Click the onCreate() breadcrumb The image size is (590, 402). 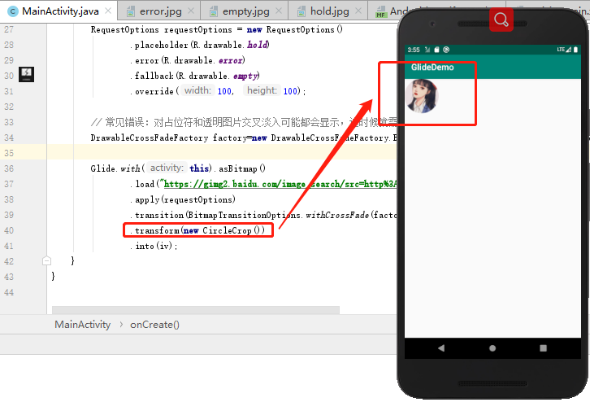pyautogui.click(x=154, y=325)
